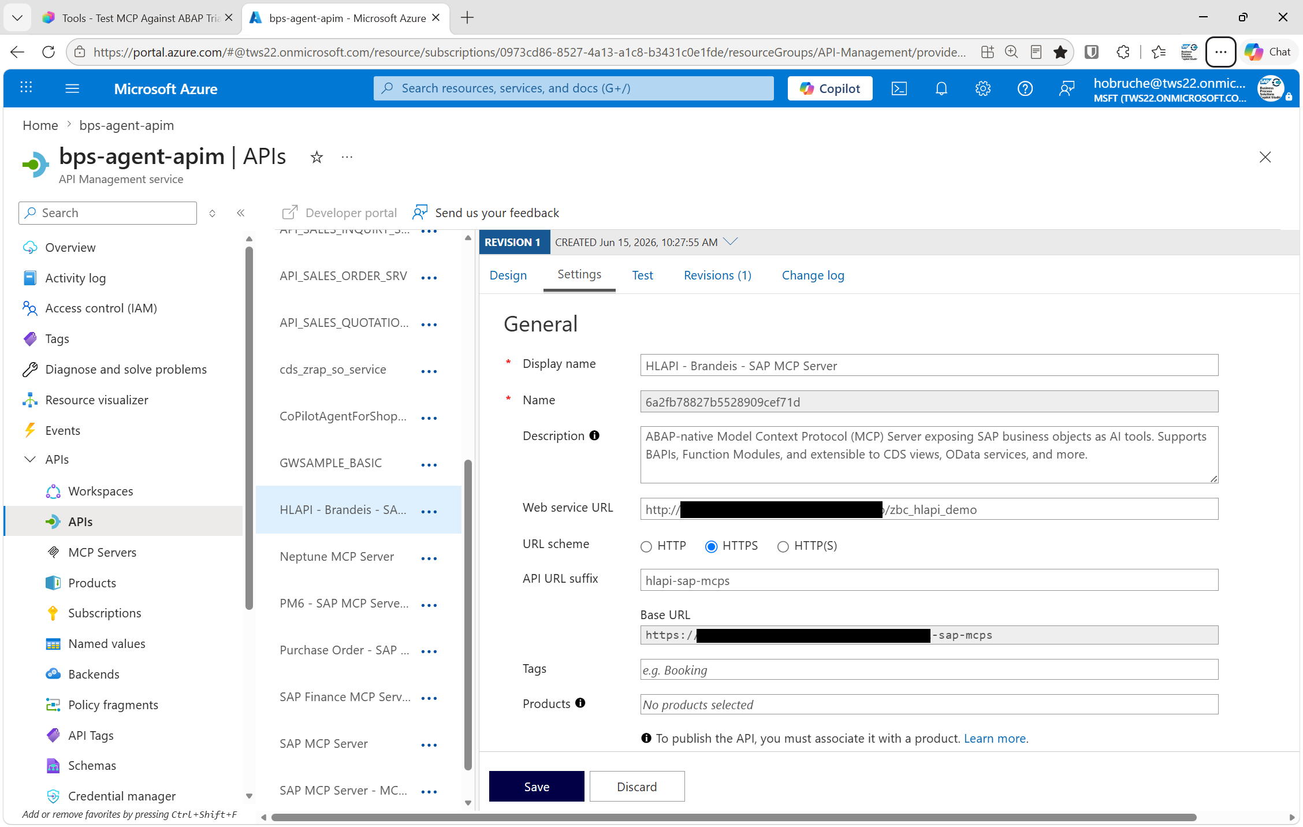1303x827 pixels.
Task: Open the tab search dropdown in browser
Action: 17,18
